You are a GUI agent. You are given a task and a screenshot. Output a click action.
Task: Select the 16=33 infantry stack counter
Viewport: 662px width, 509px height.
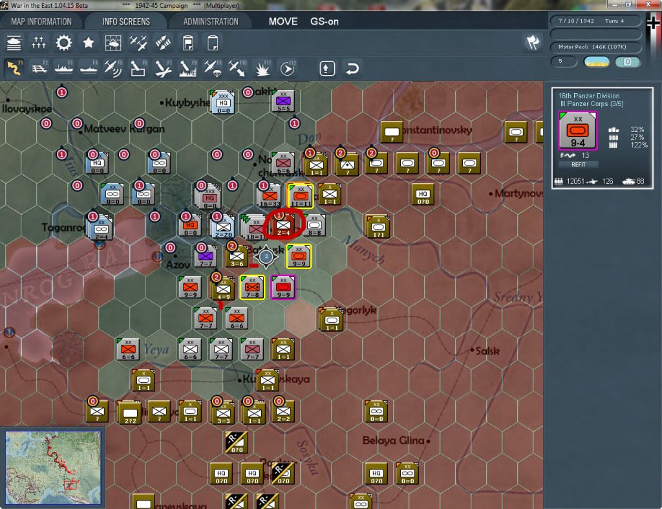point(269,196)
